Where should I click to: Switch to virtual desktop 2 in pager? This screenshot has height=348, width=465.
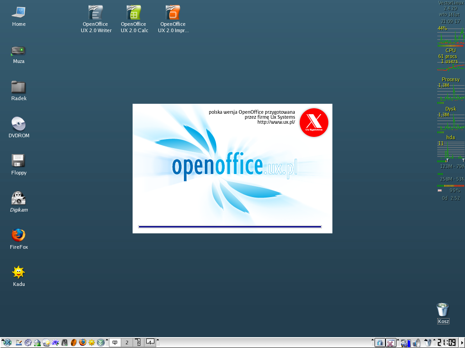coord(127,343)
